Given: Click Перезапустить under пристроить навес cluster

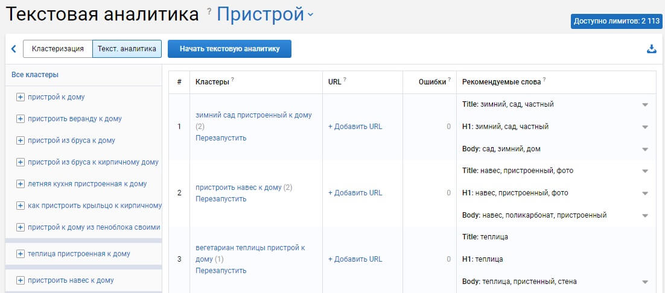Looking at the screenshot, I should point(221,199).
